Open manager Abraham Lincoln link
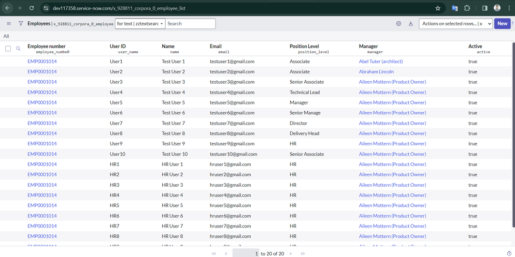Viewport: 515px width, 257px height. [x=376, y=71]
